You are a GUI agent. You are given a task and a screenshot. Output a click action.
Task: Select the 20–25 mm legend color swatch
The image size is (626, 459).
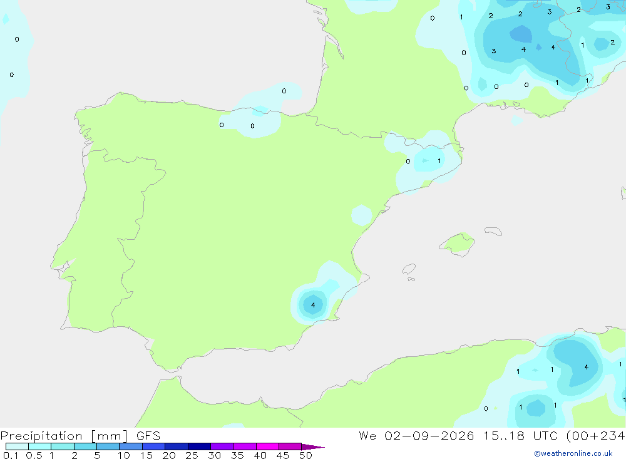click(x=176, y=446)
